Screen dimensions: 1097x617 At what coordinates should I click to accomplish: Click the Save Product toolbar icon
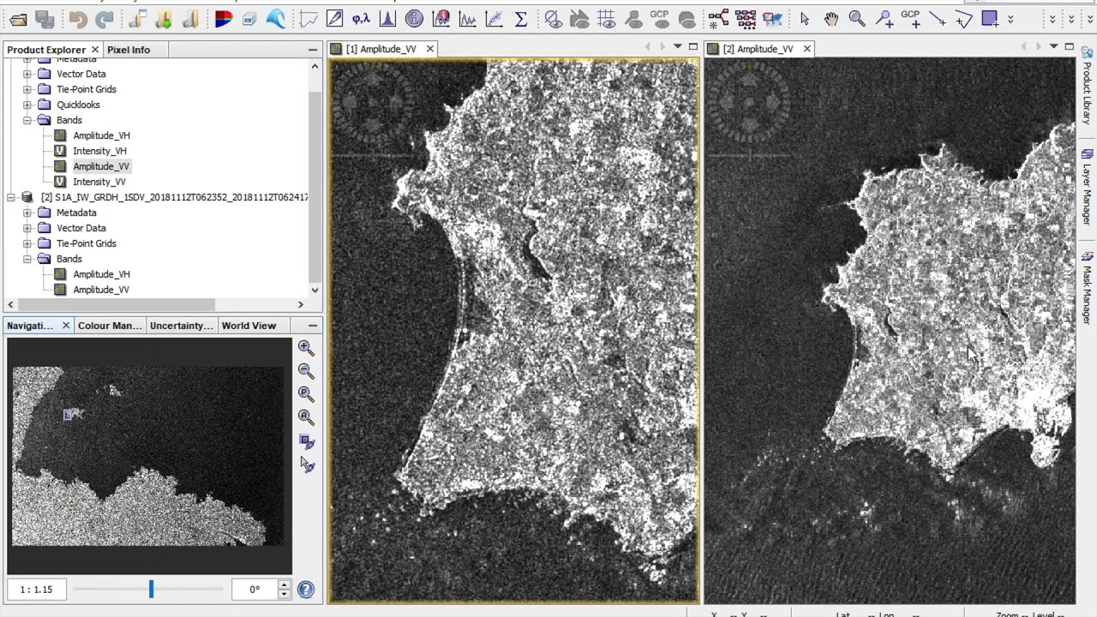coord(45,18)
